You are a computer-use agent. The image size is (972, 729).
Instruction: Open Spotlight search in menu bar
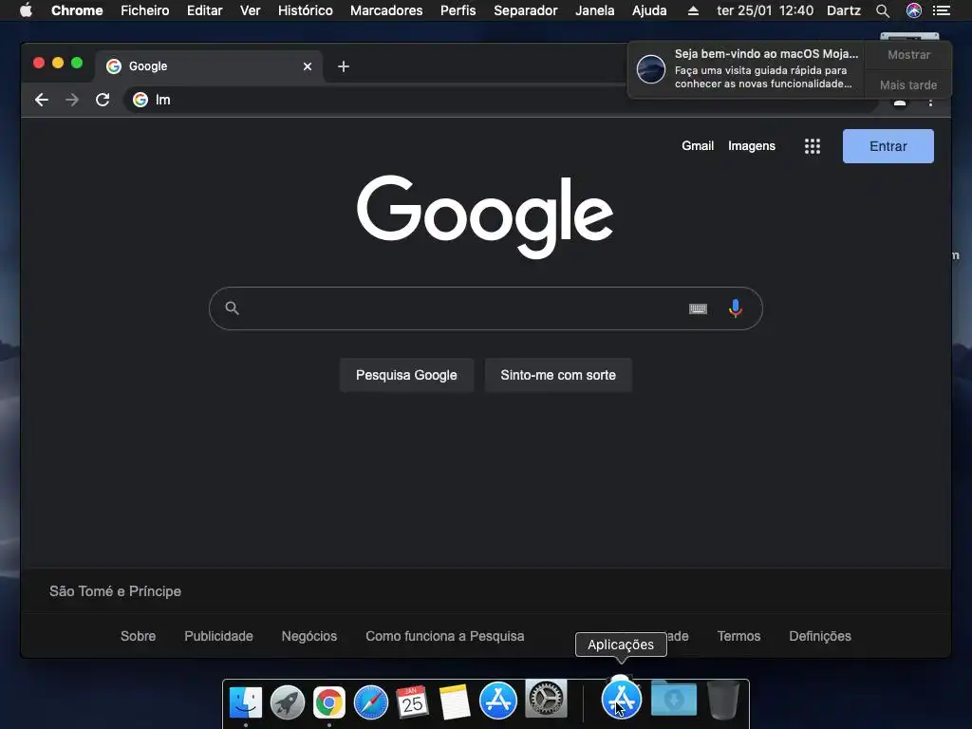883,10
